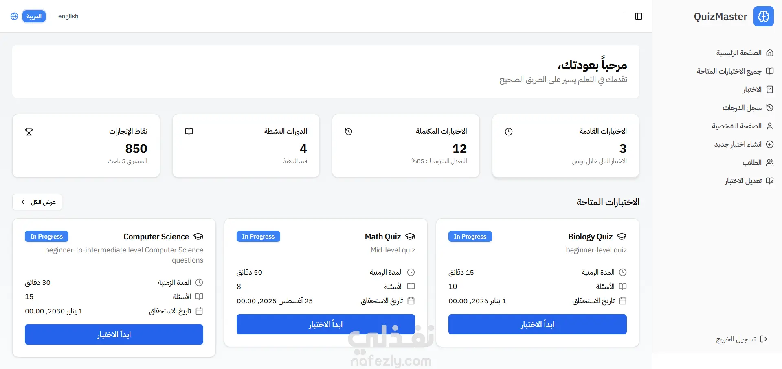Toggle the sidebar panel icon
782x369 pixels.
639,16
